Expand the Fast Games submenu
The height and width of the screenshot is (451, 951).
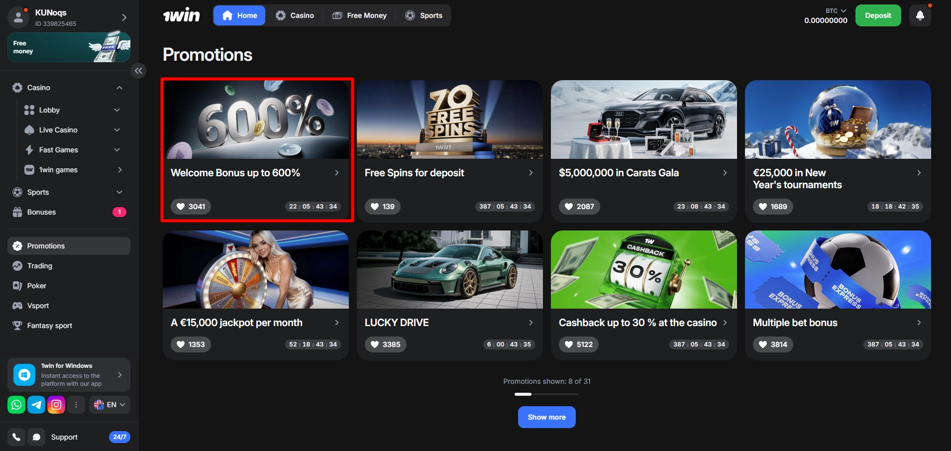117,150
